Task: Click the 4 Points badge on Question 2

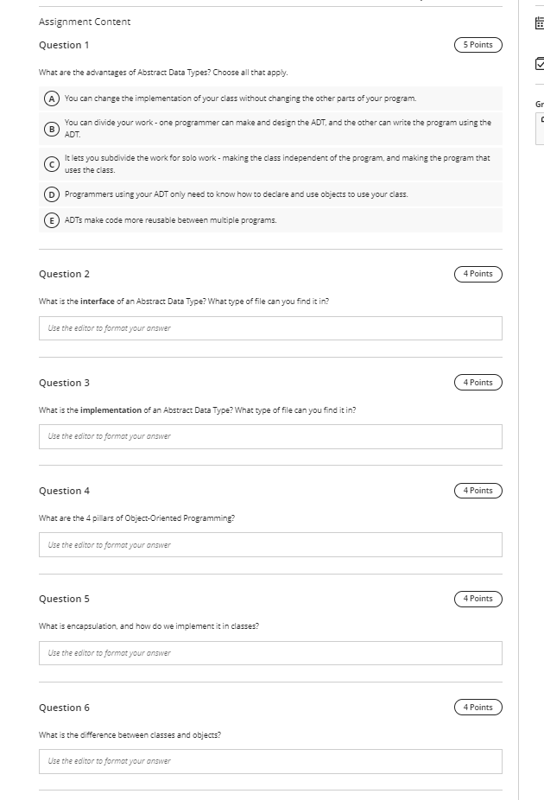Action: coord(478,273)
